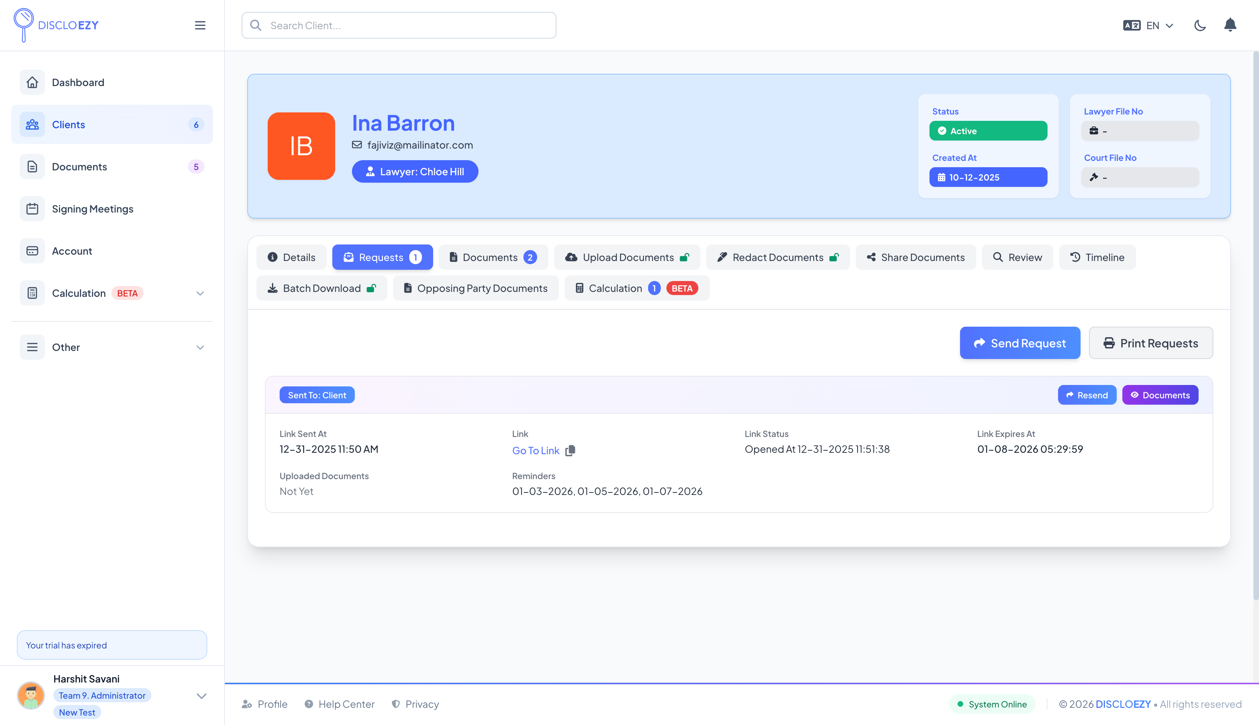Copy the request link clipboard icon

point(570,450)
